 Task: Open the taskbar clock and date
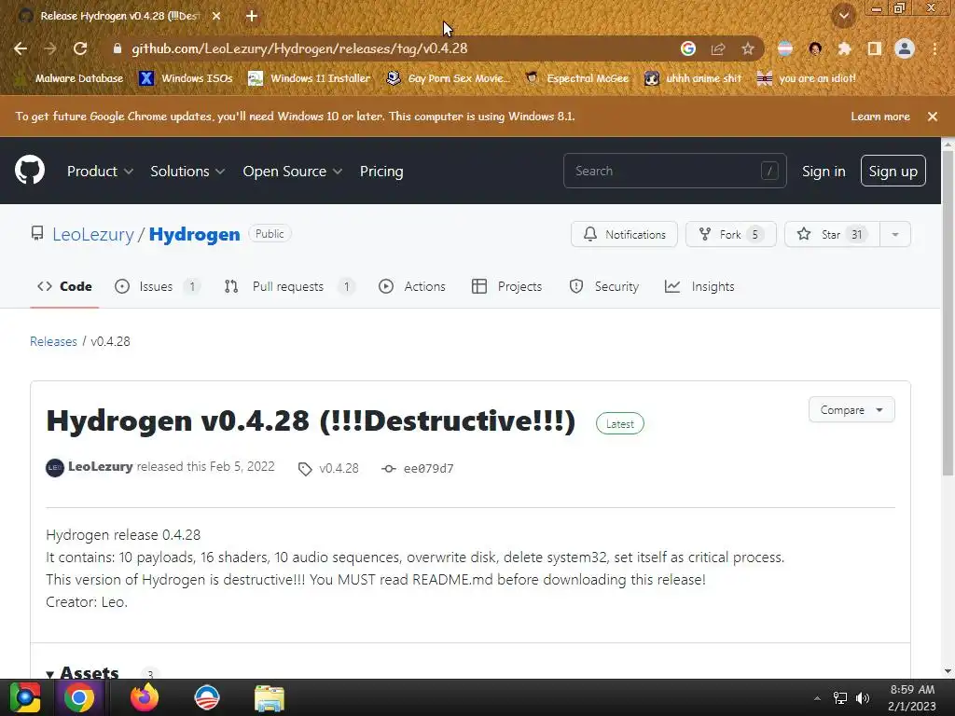click(912, 697)
